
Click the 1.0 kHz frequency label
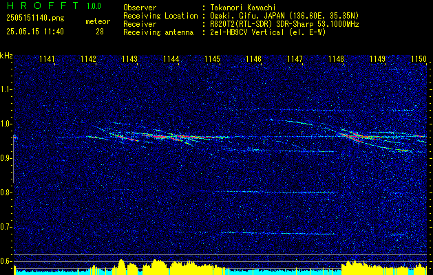click(5, 124)
